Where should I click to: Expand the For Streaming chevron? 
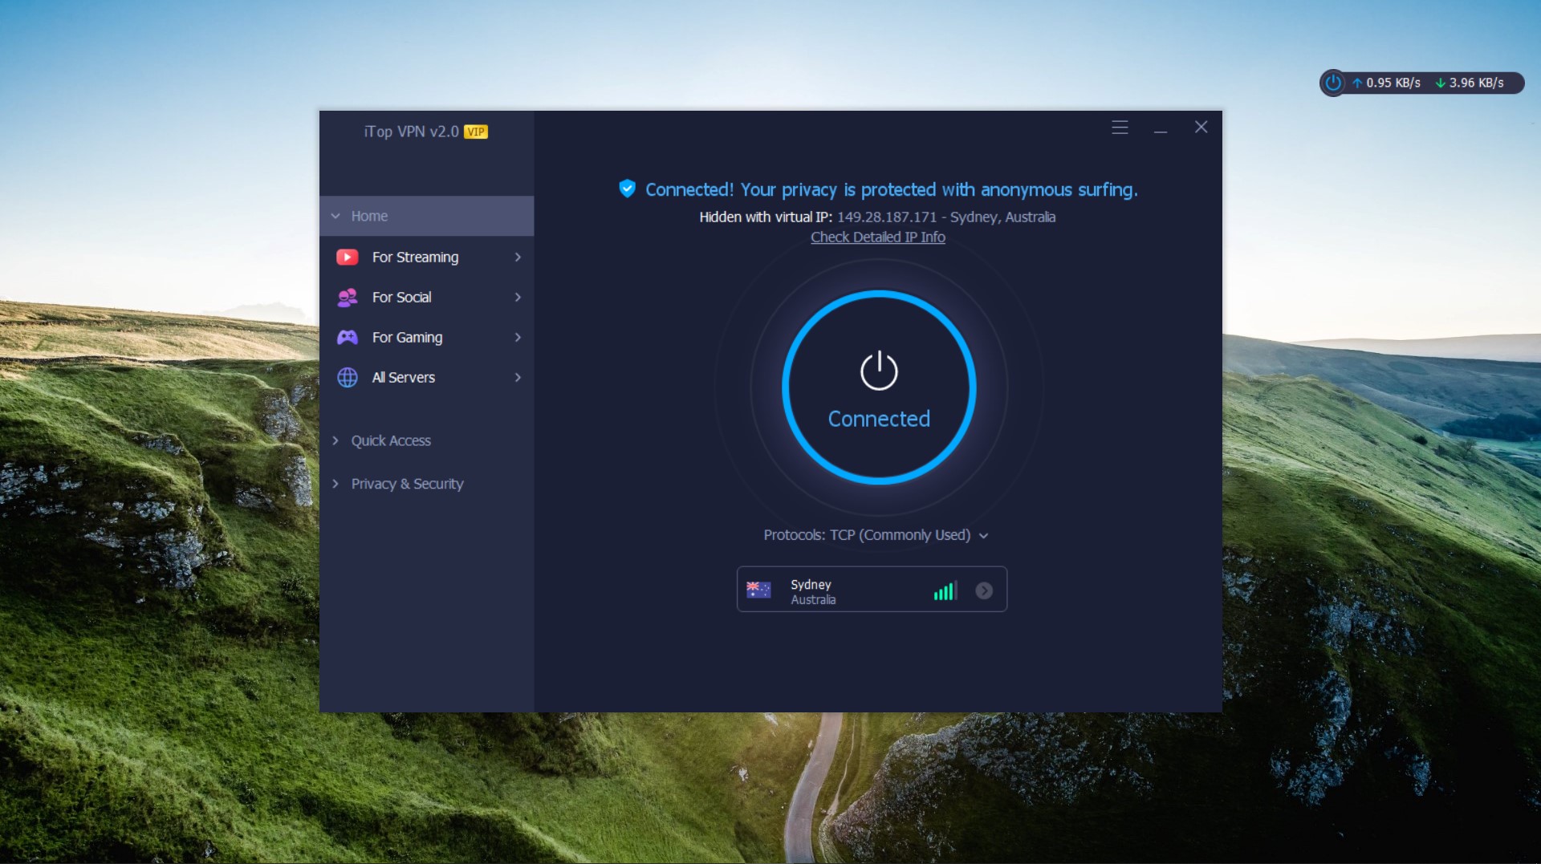click(x=518, y=257)
